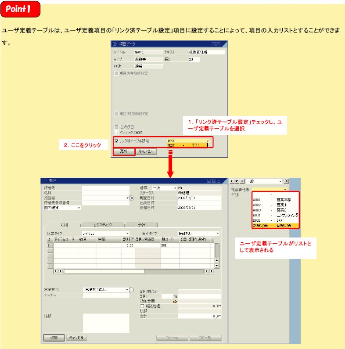Viewport: 345px width, 349px height.
Task: Click 項目データ window title icon
Action: click(x=115, y=44)
